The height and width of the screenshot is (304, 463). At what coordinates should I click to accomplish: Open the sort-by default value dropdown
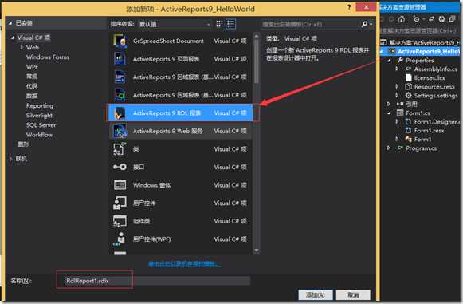click(x=175, y=24)
